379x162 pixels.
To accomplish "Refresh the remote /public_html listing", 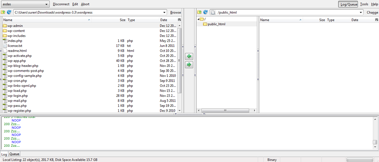I will (x=205, y=12).
